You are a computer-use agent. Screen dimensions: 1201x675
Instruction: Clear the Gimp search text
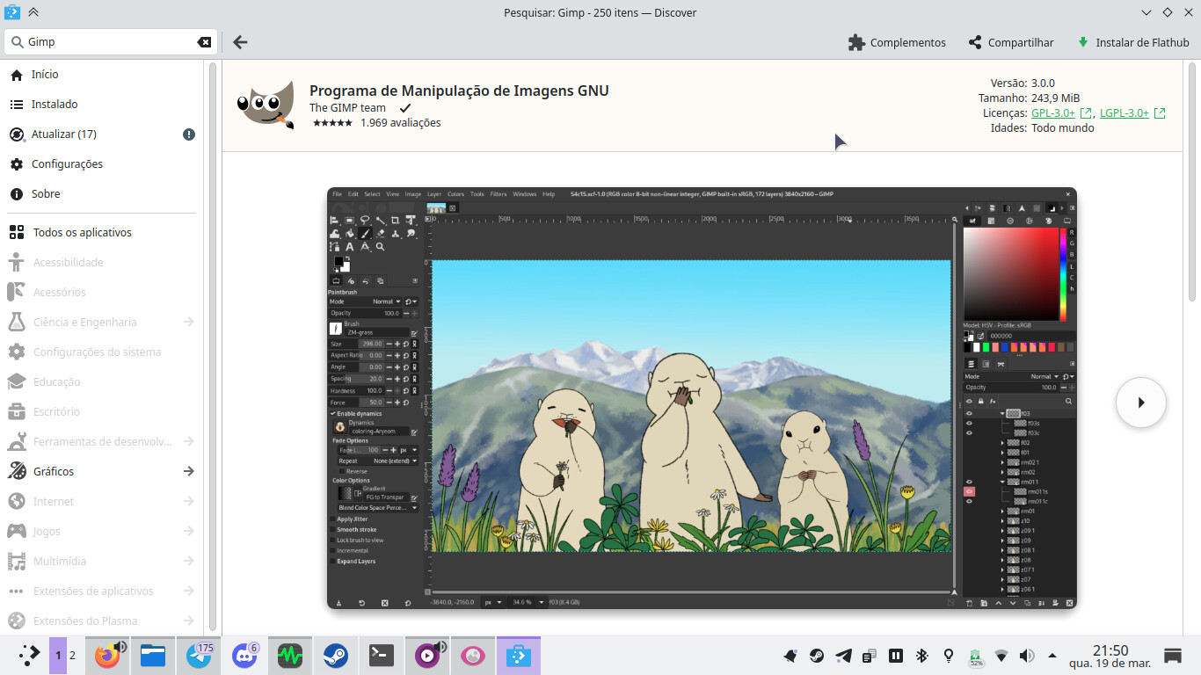[x=204, y=42]
